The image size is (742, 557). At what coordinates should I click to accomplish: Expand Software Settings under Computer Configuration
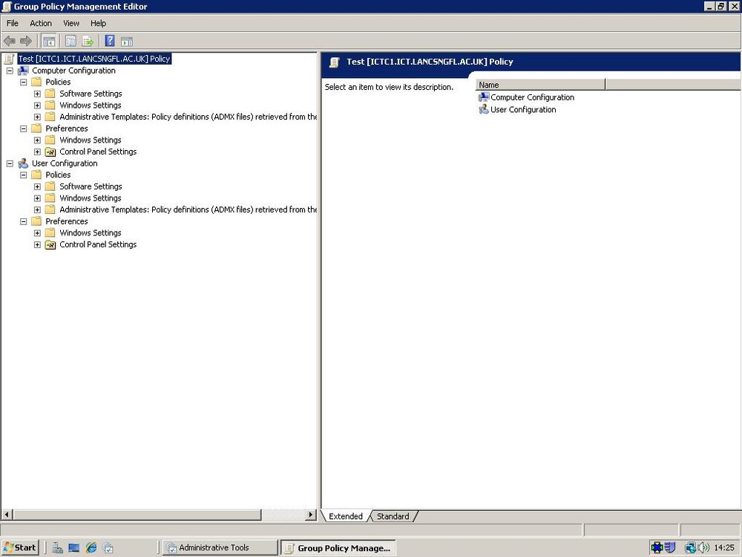[x=37, y=94]
